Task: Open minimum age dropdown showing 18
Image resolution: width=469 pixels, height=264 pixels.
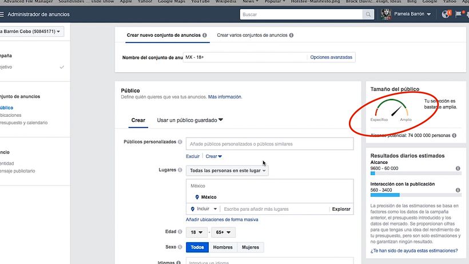Action: click(196, 233)
